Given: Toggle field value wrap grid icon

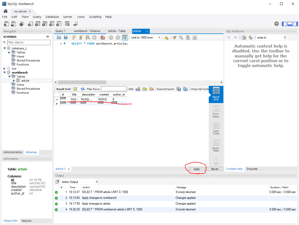Looking at the screenshot, I should point(75,89).
